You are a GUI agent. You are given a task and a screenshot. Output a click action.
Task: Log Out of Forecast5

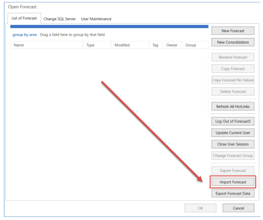233,121
